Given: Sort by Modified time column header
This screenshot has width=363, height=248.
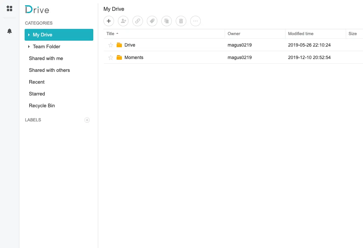Looking at the screenshot, I should pos(315,33).
